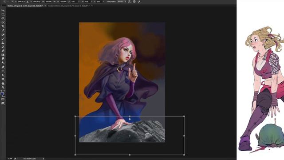Select the Pen tool
284x160 pixels.
[x=3, y=67]
